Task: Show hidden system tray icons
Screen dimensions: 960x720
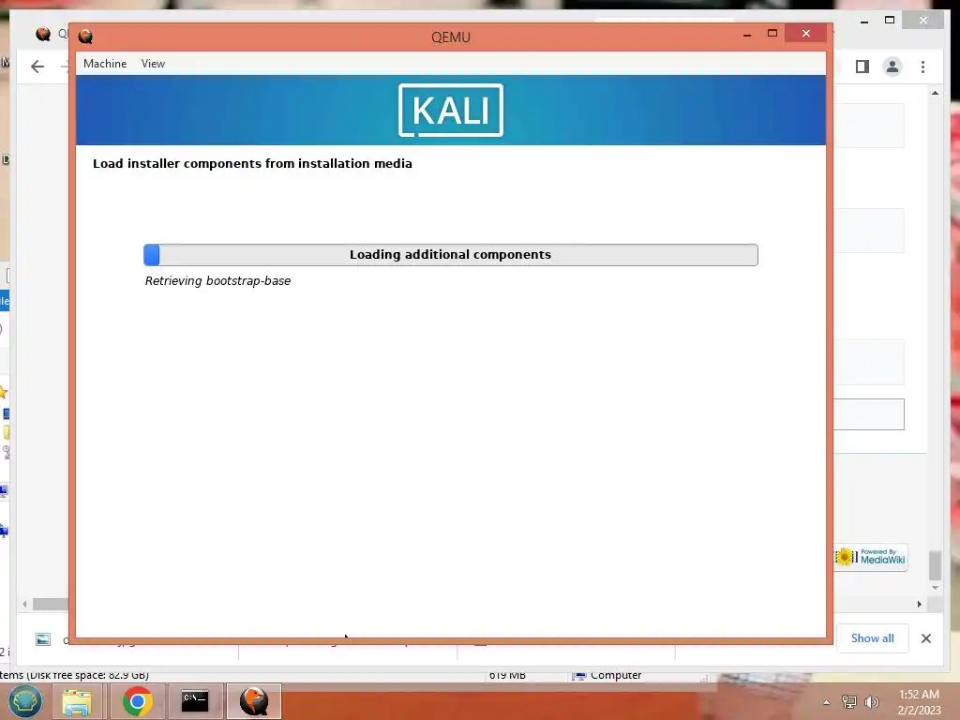Action: click(827, 702)
